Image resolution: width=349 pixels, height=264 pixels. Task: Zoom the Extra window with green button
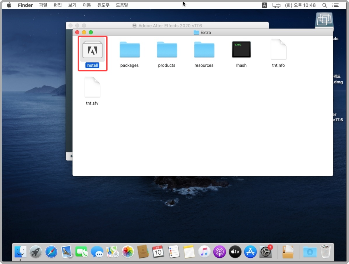pyautogui.click(x=91, y=32)
